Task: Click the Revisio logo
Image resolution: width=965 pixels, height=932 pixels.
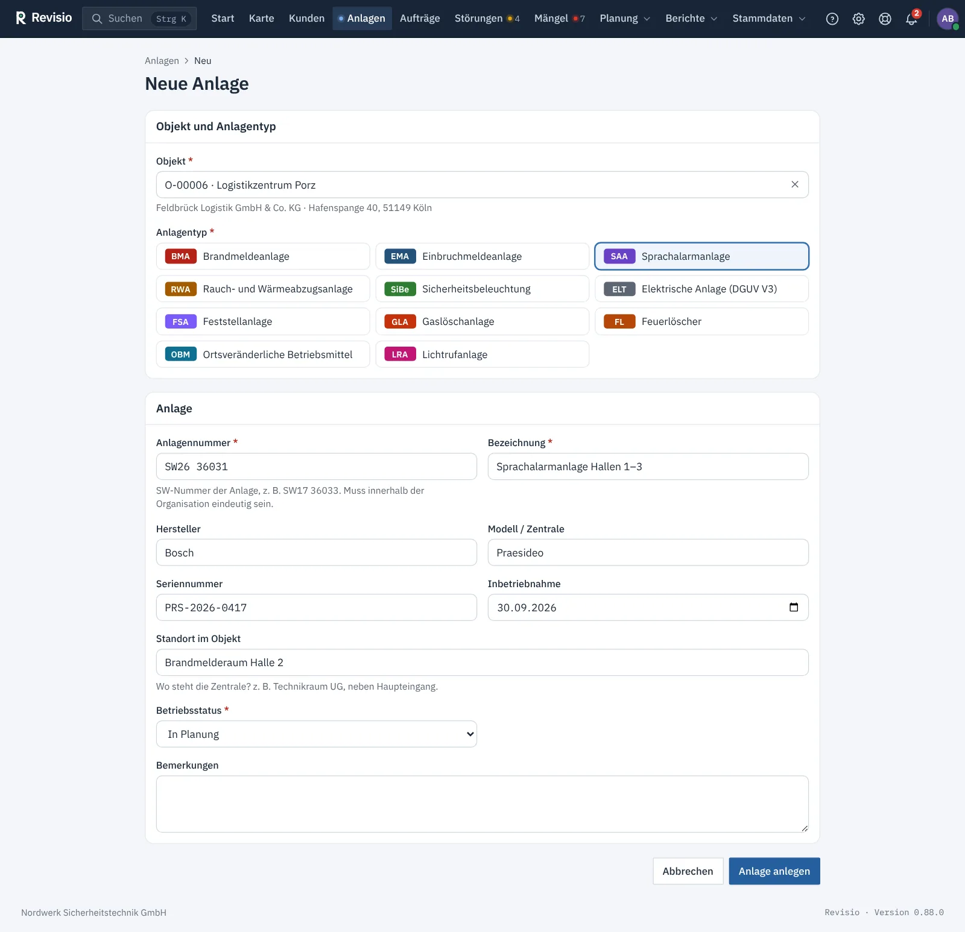Action: [x=43, y=18]
